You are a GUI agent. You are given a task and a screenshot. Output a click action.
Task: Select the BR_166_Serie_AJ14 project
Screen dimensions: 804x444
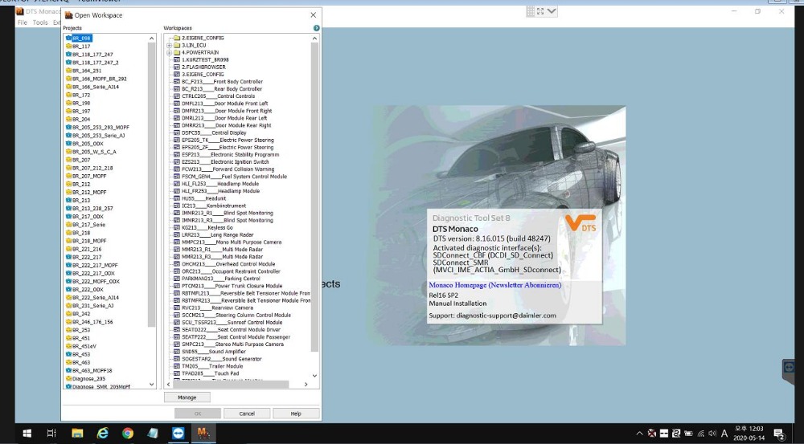(x=96, y=87)
